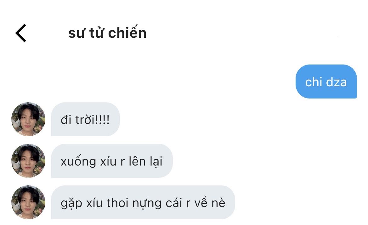
Task: Open avatar beside 'xuống xíu r lên lại'
Action: pos(28,161)
